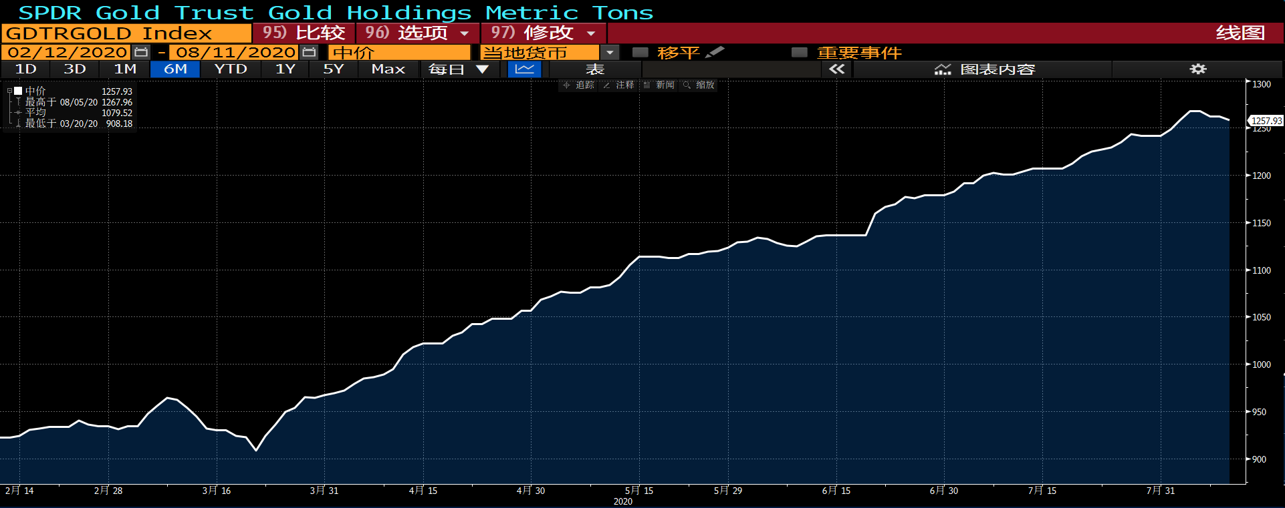The image size is (1285, 508).
Task: Click the 6月 30 date axis label
Action: [x=944, y=491]
